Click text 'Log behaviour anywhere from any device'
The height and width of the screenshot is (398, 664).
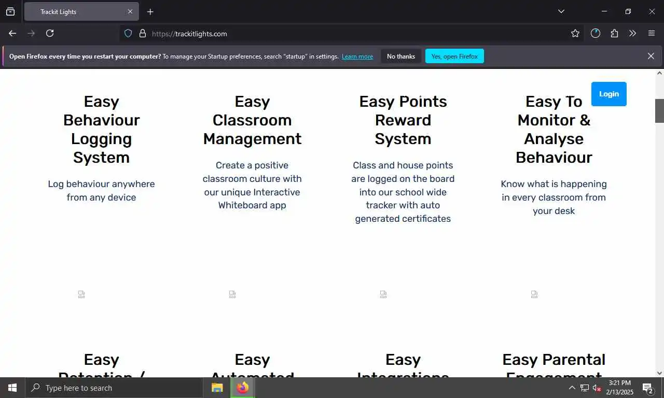[x=102, y=191]
